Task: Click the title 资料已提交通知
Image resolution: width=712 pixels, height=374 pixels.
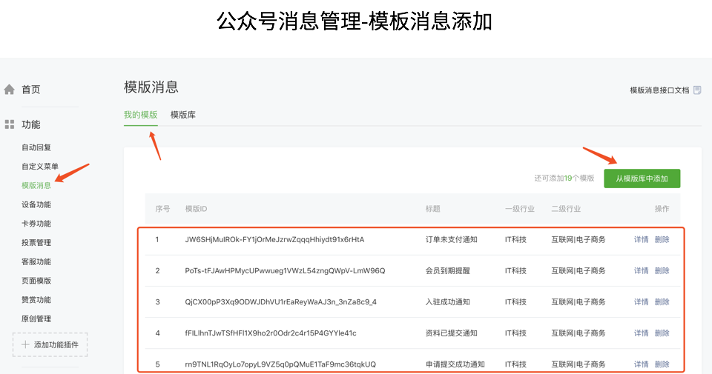Action: coord(452,333)
